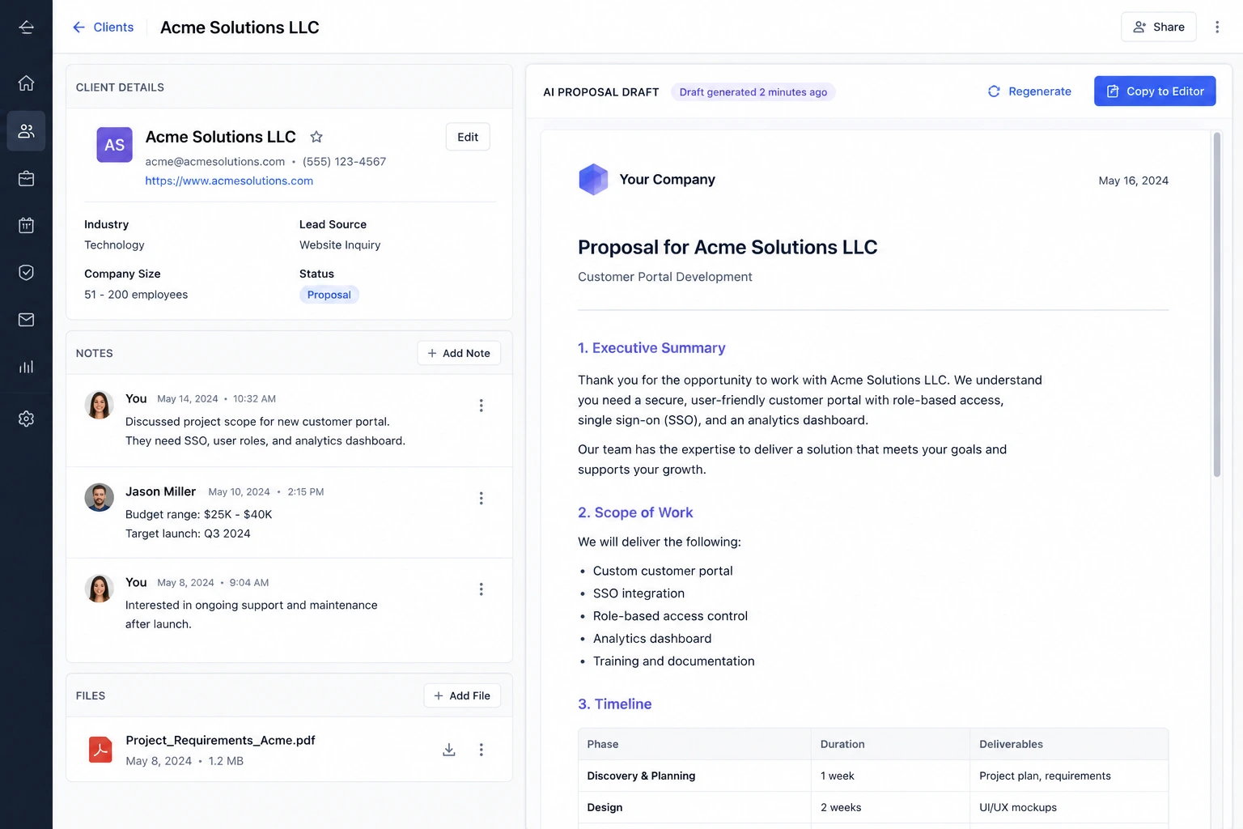Viewport: 1243px width, 829px height.
Task: Click the Design phase table cell
Action: 694,807
